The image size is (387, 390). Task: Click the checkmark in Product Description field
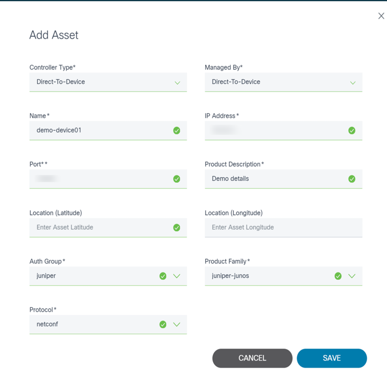pyautogui.click(x=352, y=179)
